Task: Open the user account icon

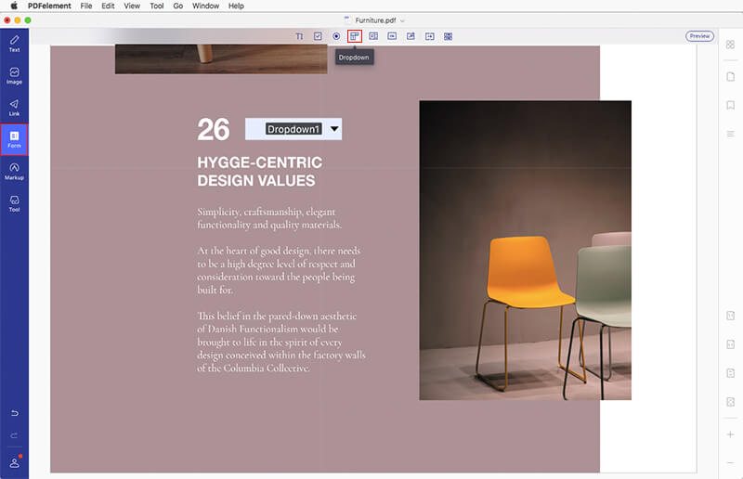Action: coord(14,462)
